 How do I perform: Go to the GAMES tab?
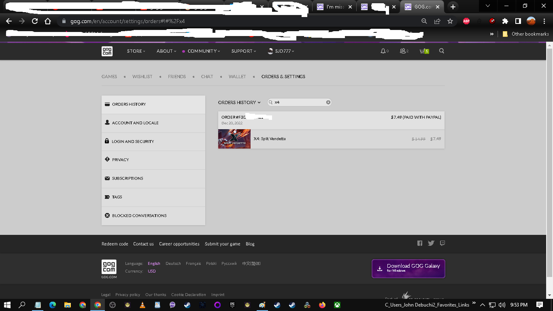[x=109, y=77]
